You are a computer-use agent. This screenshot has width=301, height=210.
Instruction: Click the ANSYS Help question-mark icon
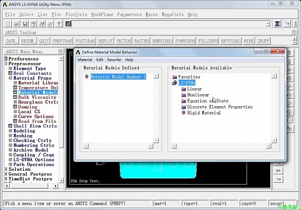(x=58, y=24)
